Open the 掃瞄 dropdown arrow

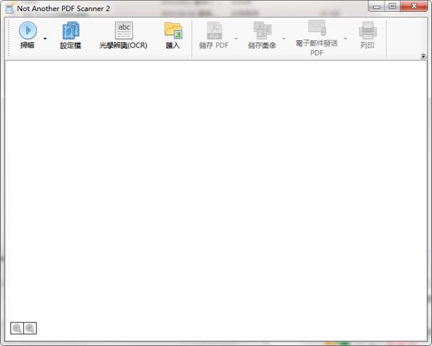click(x=45, y=38)
